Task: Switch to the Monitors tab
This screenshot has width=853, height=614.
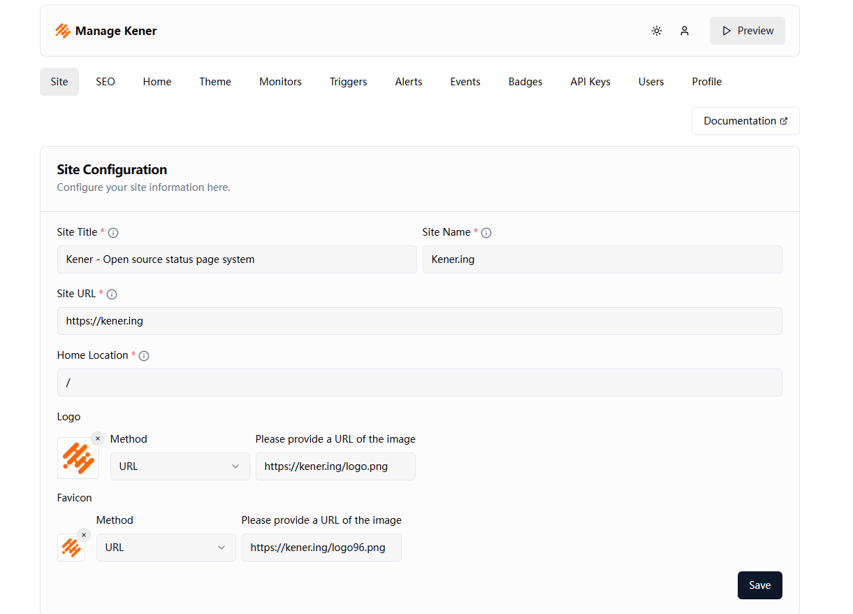Action: tap(280, 82)
